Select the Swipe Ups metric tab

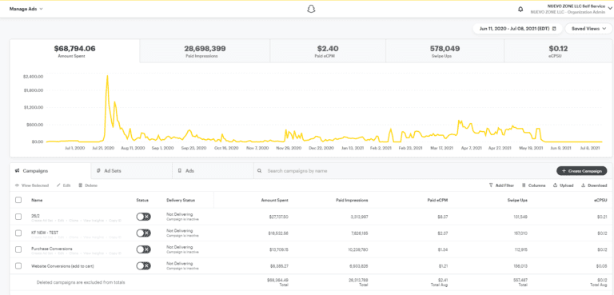point(445,51)
